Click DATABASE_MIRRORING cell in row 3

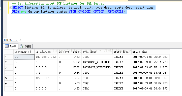(97, 68)
